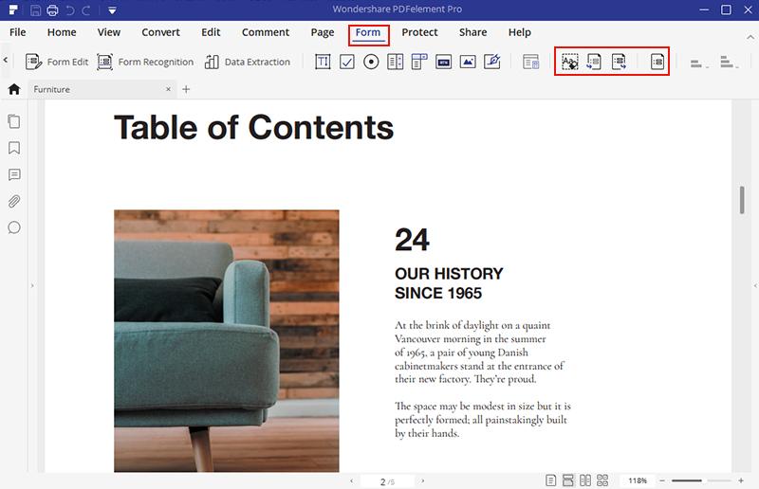Screen dimensions: 759x489
Task: Enable Form Edit mode
Action: click(57, 62)
